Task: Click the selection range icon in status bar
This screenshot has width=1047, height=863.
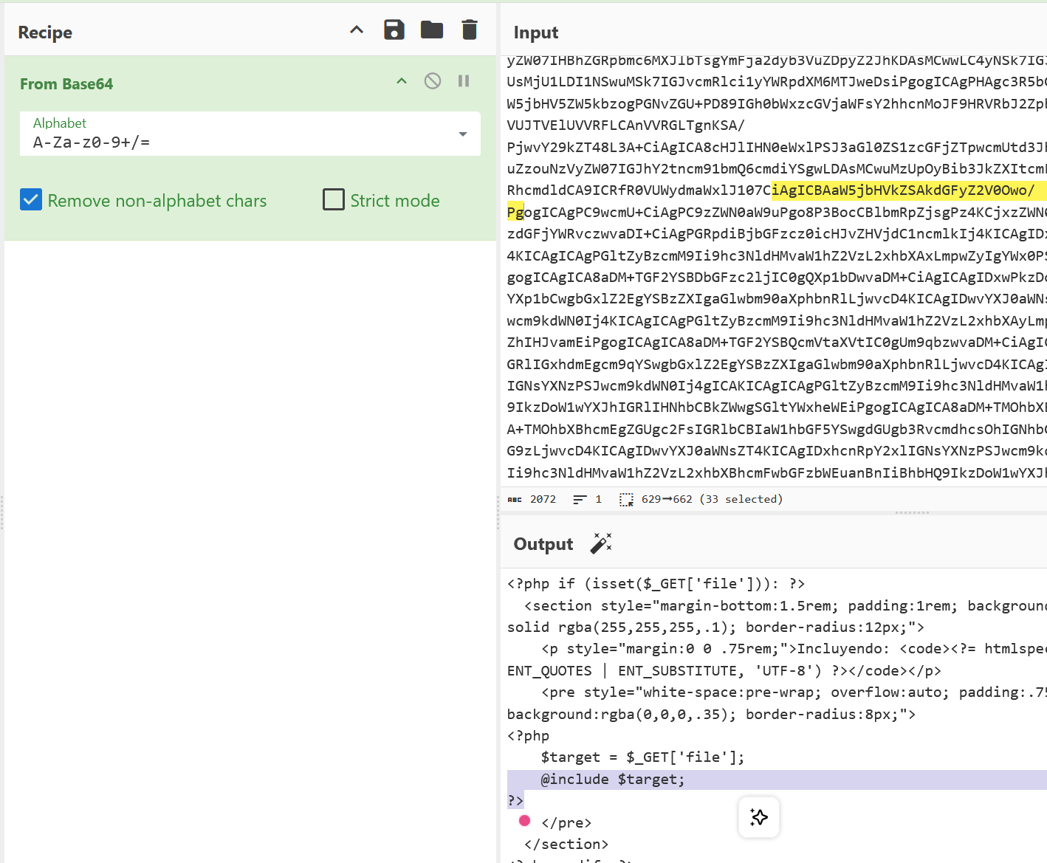Action: click(626, 500)
